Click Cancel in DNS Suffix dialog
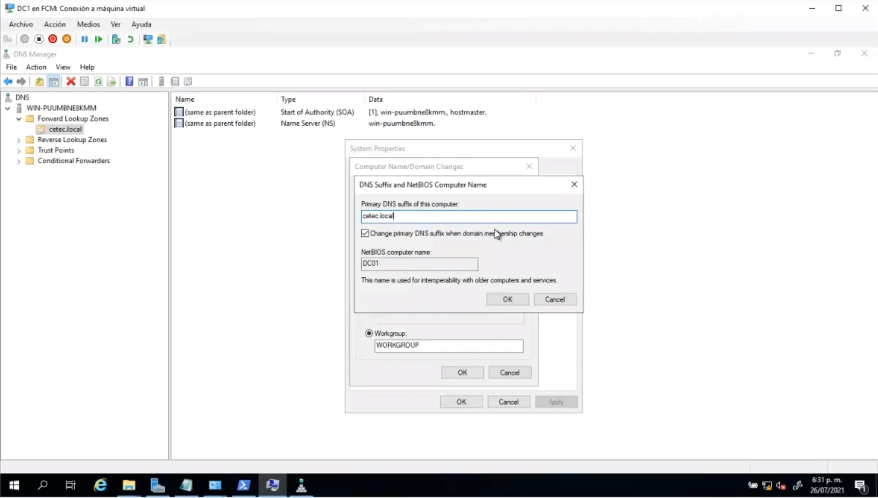878x498 pixels. [x=555, y=299]
